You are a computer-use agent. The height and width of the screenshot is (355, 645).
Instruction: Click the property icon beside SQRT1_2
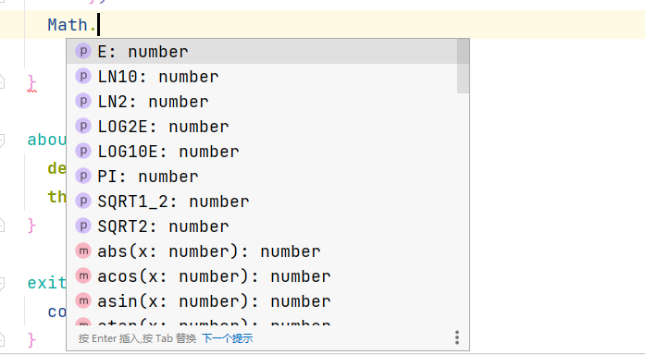[83, 201]
